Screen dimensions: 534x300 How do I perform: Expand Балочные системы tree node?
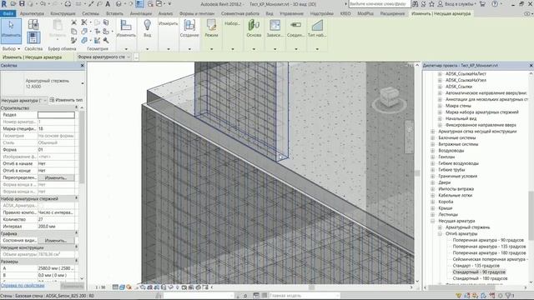tap(432, 137)
